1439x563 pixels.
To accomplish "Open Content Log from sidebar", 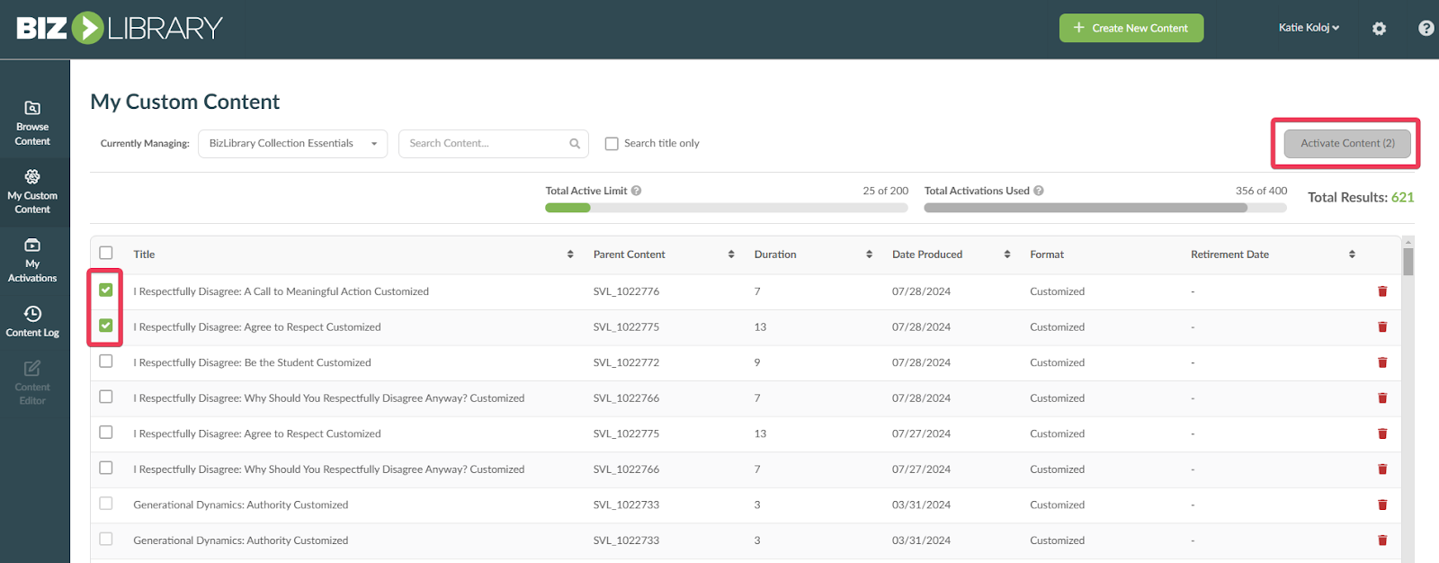I will (32, 321).
